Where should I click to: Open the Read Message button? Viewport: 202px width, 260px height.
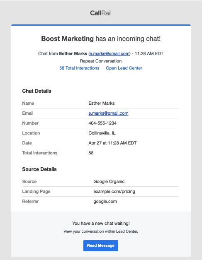click(x=101, y=246)
